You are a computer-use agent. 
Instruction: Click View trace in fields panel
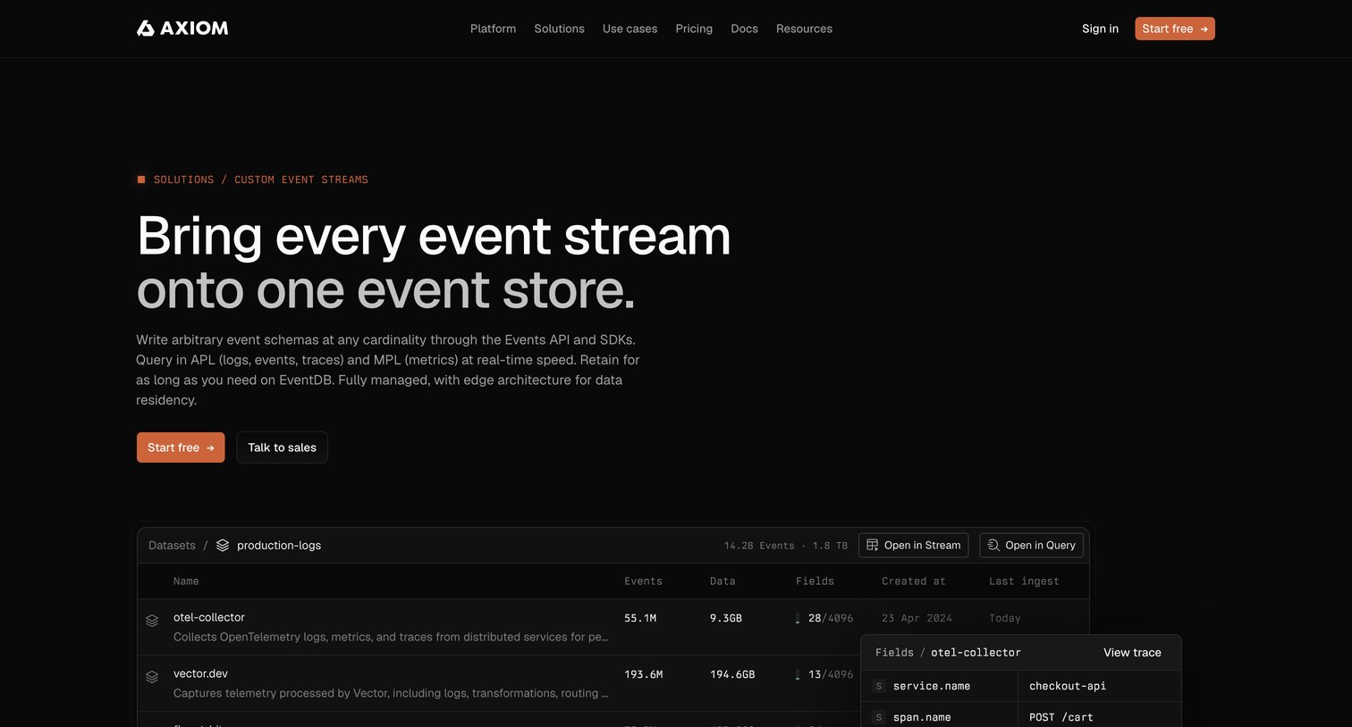pyautogui.click(x=1132, y=653)
